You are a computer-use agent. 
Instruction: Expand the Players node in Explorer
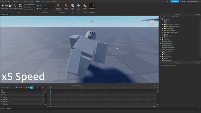point(160,38)
